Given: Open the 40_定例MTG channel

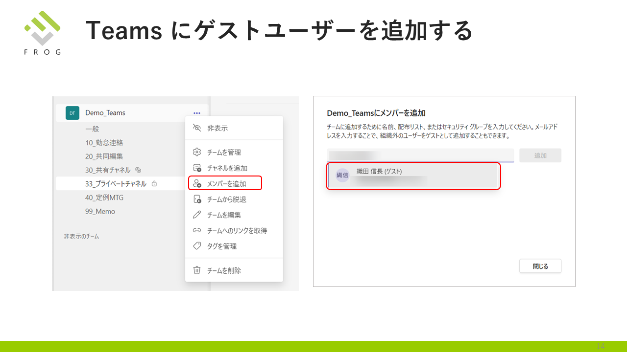Looking at the screenshot, I should click(x=104, y=198).
